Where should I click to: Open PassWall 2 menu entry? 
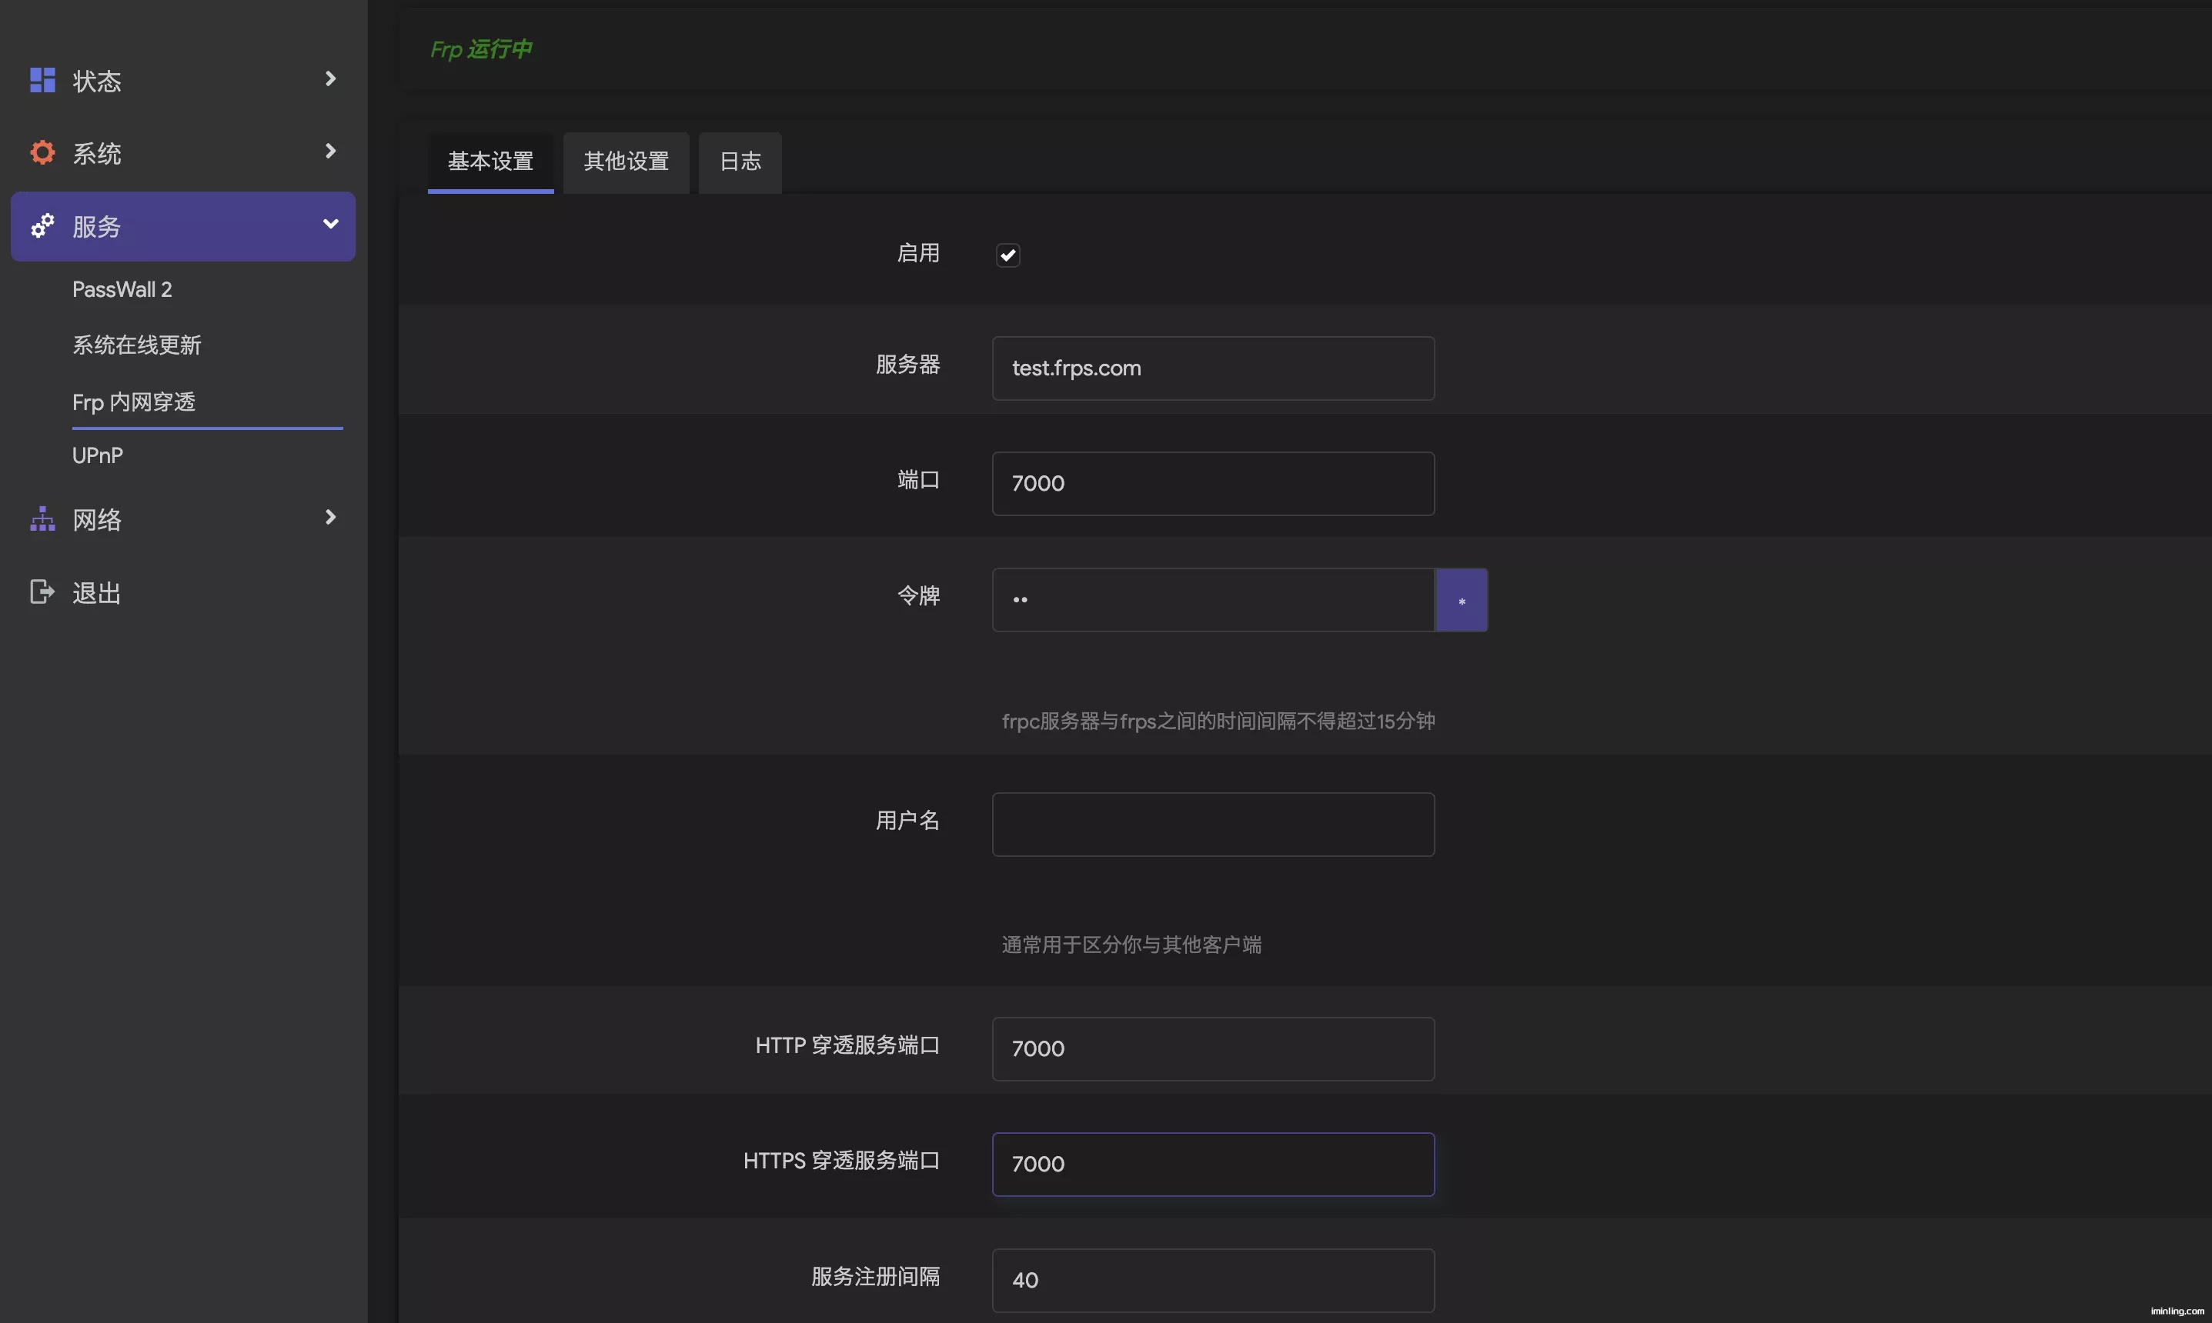click(x=122, y=290)
